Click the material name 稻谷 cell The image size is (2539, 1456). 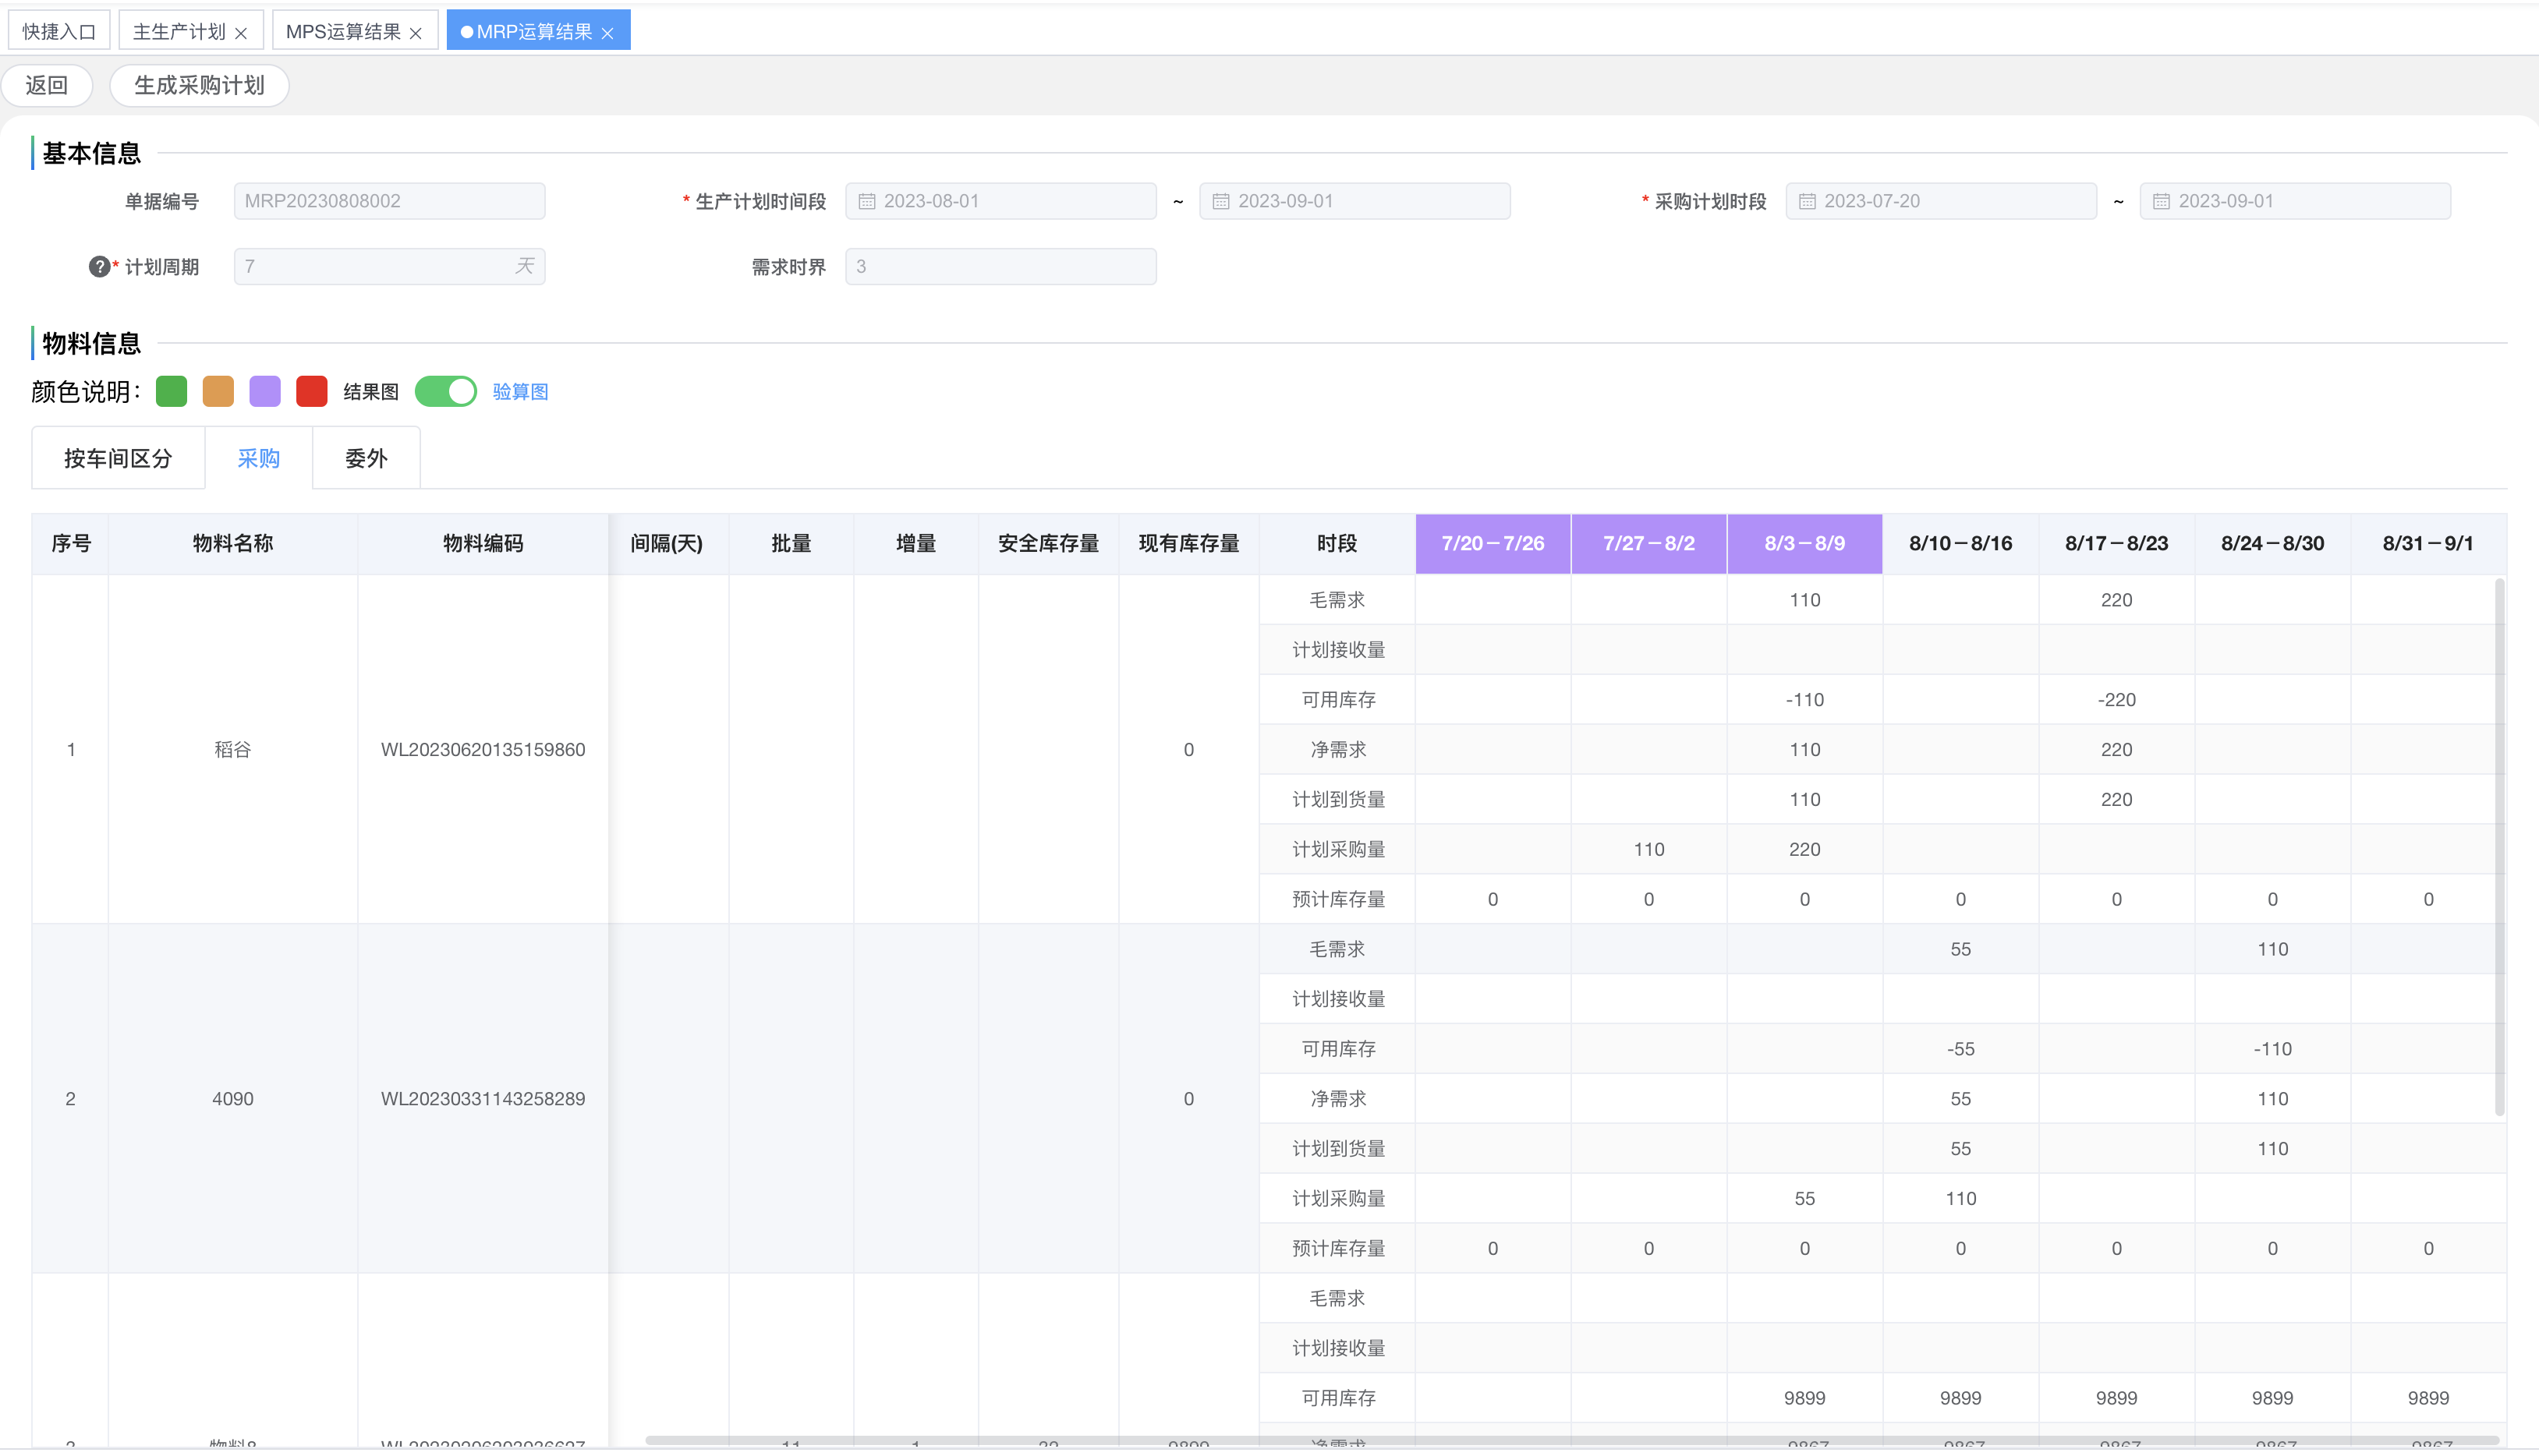point(233,749)
